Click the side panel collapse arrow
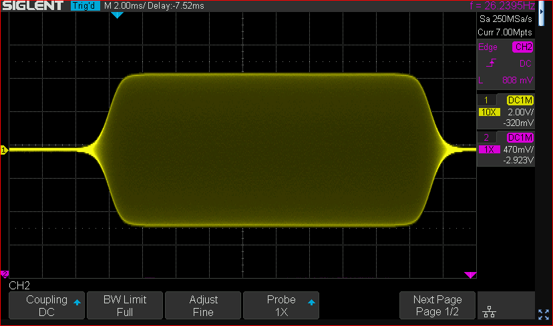The image size is (553, 326). coord(542,11)
